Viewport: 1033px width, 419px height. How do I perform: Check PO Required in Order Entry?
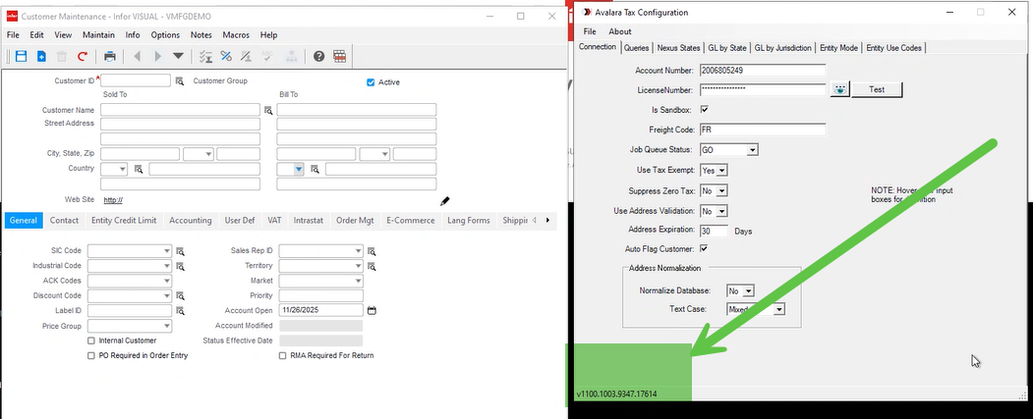(x=91, y=356)
